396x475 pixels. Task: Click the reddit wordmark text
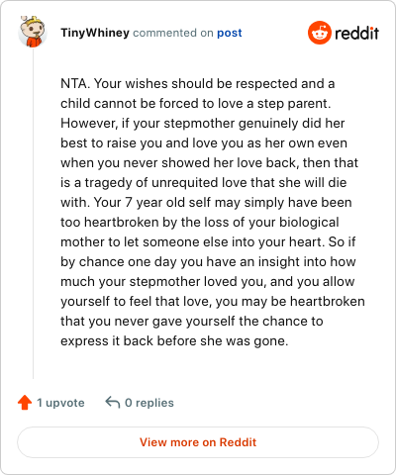pyautogui.click(x=356, y=33)
